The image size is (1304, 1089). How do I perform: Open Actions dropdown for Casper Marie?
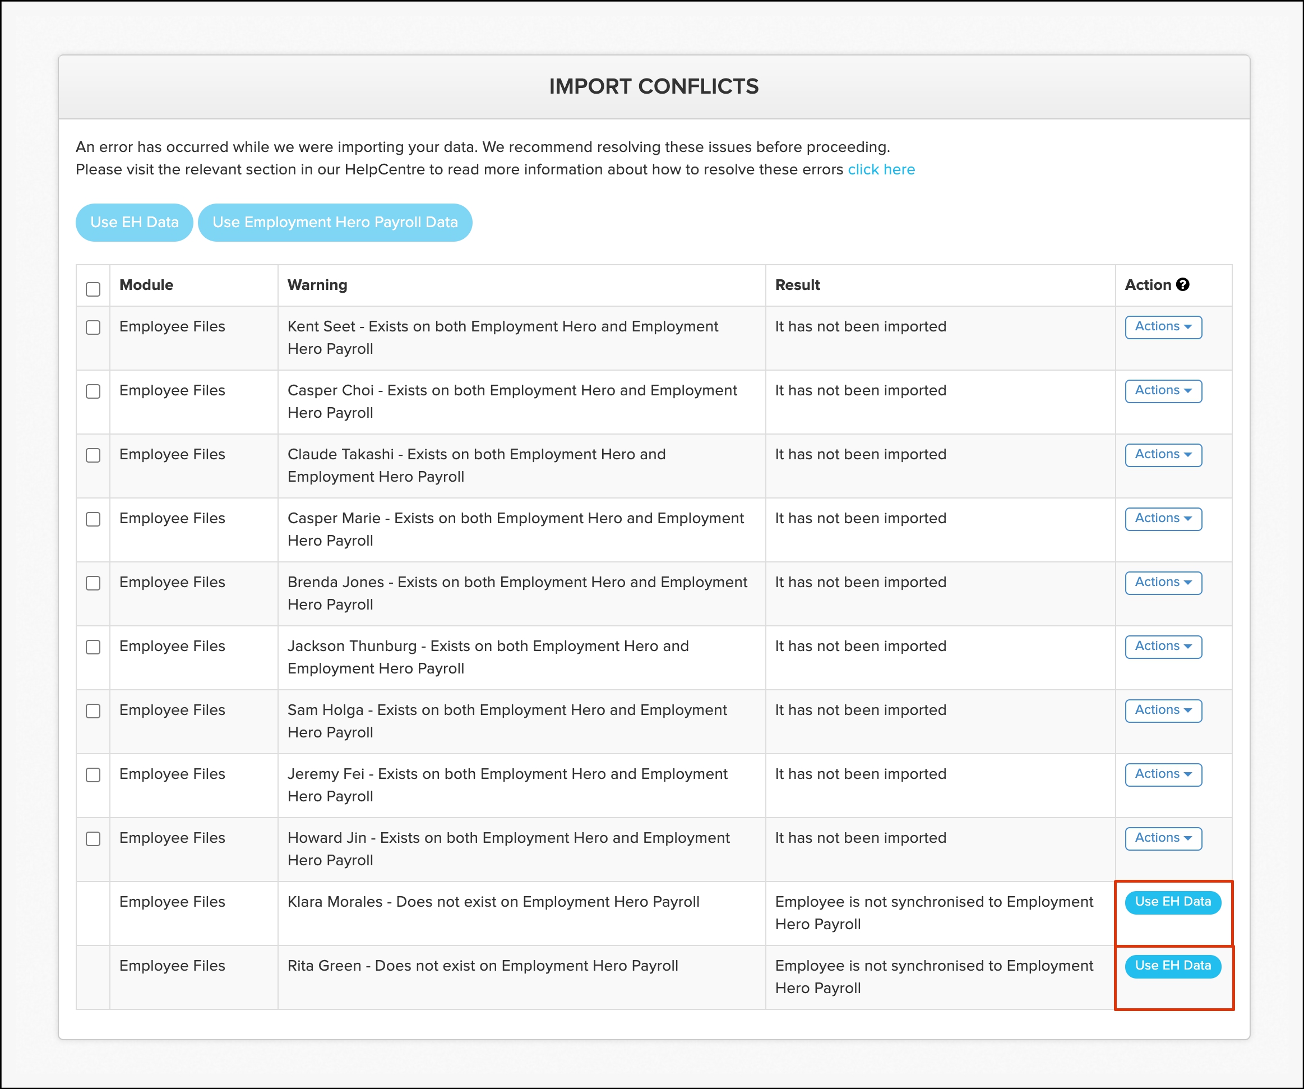pyautogui.click(x=1162, y=519)
